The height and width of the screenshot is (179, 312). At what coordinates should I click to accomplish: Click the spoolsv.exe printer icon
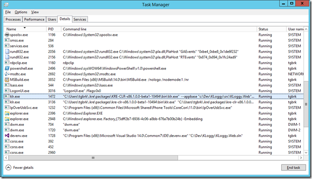[7, 35]
